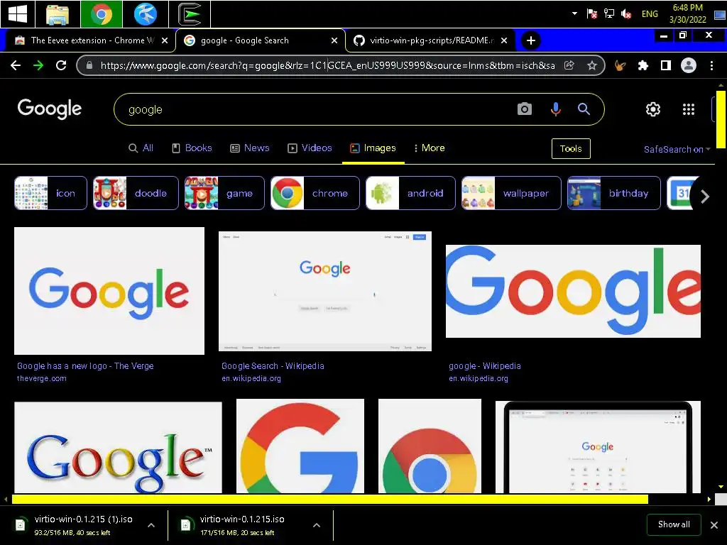This screenshot has height=545, width=727.
Task: Click the yellow horizontal scrollbar
Action: point(329,499)
